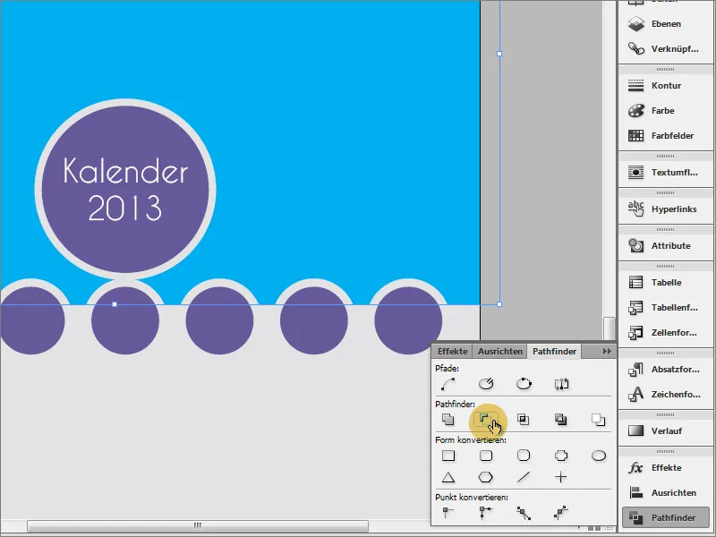
Task: Convert point to smooth point
Action: point(524,513)
